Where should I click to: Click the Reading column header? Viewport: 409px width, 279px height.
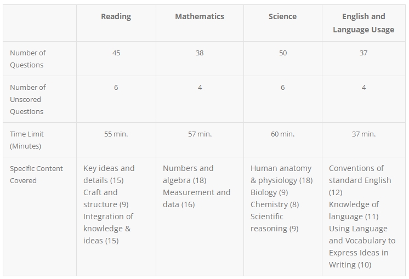tap(116, 16)
